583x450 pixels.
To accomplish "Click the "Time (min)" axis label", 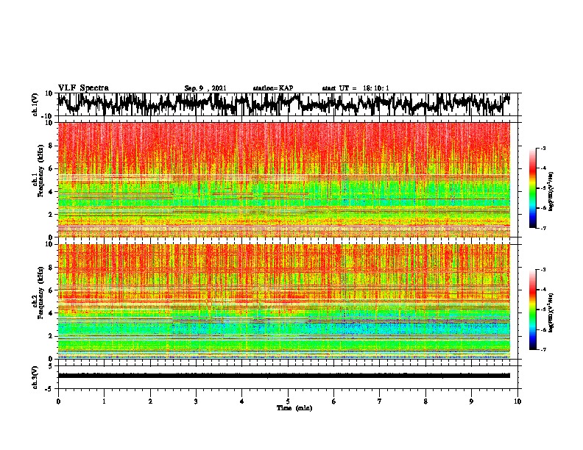I will (x=294, y=408).
